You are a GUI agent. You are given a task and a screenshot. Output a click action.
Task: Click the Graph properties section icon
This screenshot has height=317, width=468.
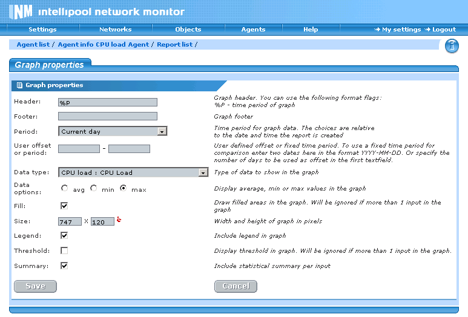[x=20, y=85]
